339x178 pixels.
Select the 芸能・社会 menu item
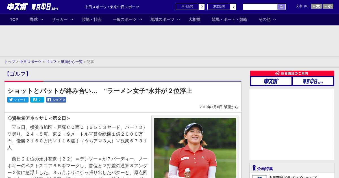(92, 19)
